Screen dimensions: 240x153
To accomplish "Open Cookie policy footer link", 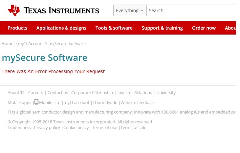I will coord(76,128).
